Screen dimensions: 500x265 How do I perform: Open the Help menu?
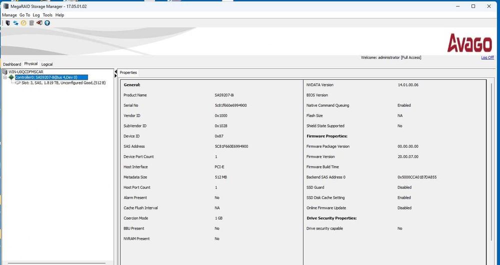pos(59,15)
